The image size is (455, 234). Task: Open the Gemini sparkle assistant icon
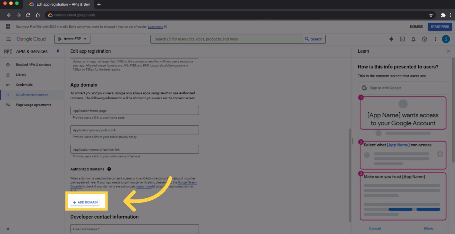[x=391, y=39]
